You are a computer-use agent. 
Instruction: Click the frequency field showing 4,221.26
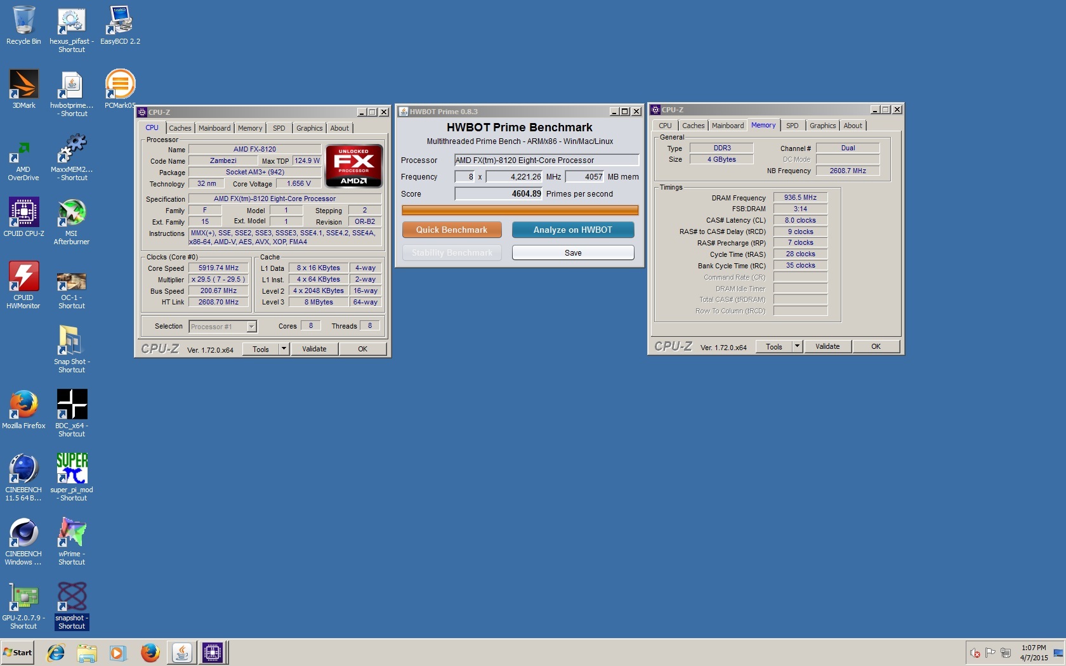[514, 177]
